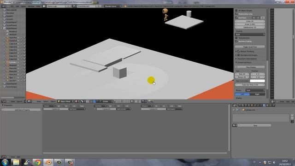The width and height of the screenshot is (295, 166).
Task: Open the Logic Editor type icon at the bottom
Action: (3, 157)
